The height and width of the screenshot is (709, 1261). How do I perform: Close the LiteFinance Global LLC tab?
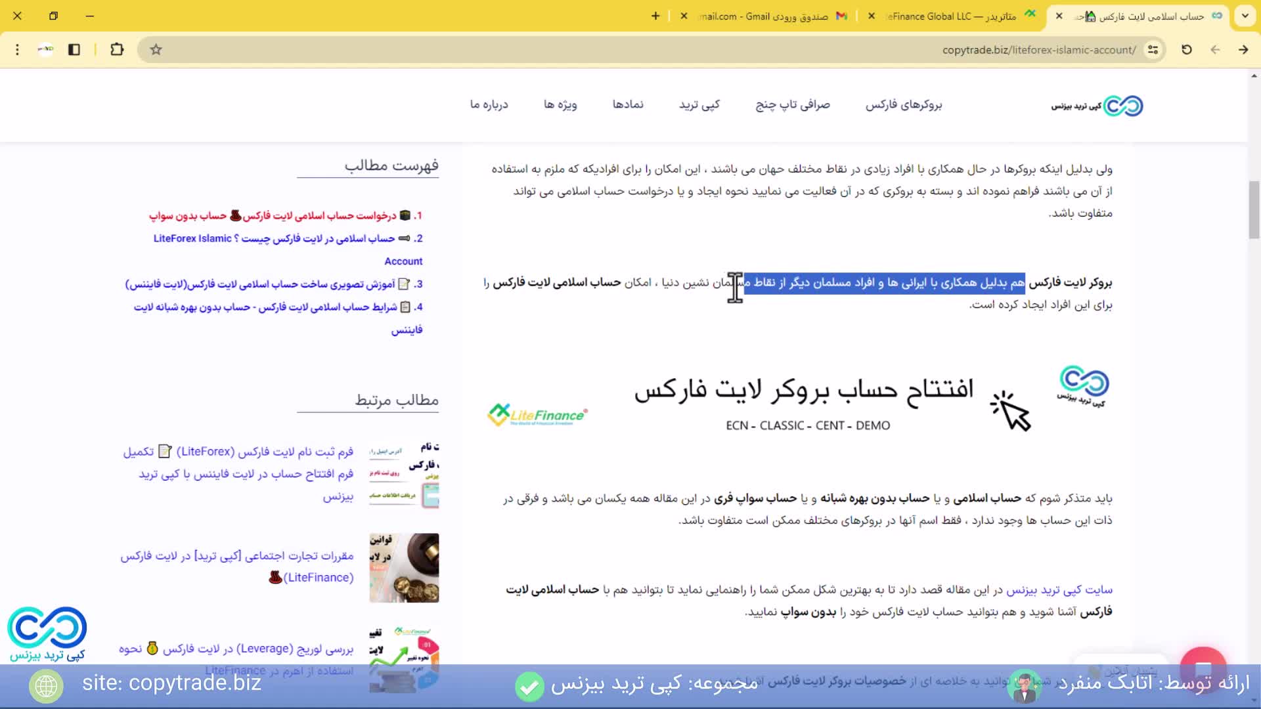871,16
